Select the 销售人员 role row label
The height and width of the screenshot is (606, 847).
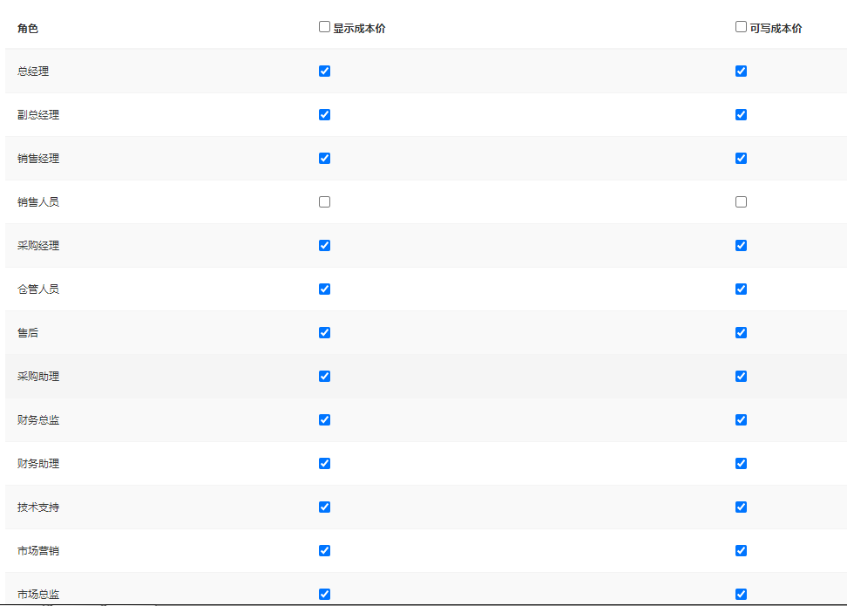[38, 202]
